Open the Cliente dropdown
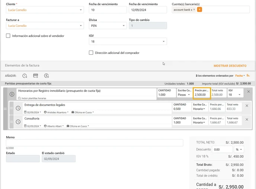256x189 pixels. point(45,10)
